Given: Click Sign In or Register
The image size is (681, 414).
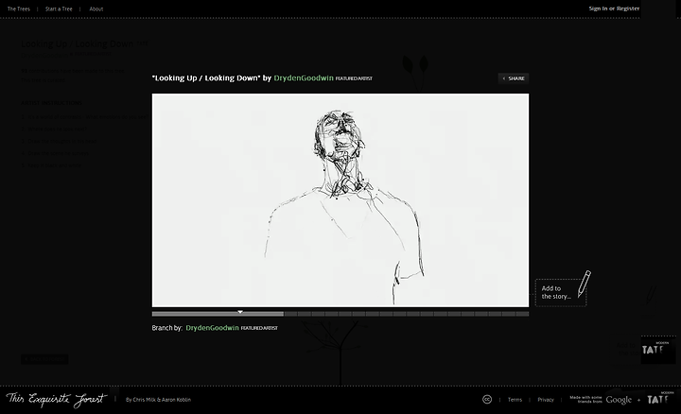Looking at the screenshot, I should pyautogui.click(x=614, y=9).
